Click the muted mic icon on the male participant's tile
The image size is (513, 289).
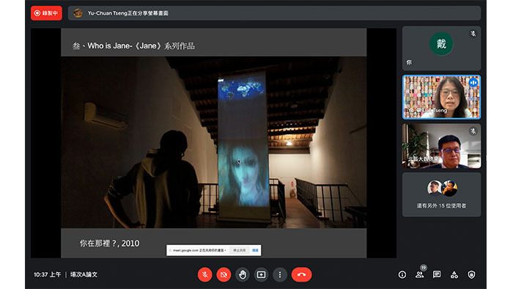pyautogui.click(x=473, y=131)
